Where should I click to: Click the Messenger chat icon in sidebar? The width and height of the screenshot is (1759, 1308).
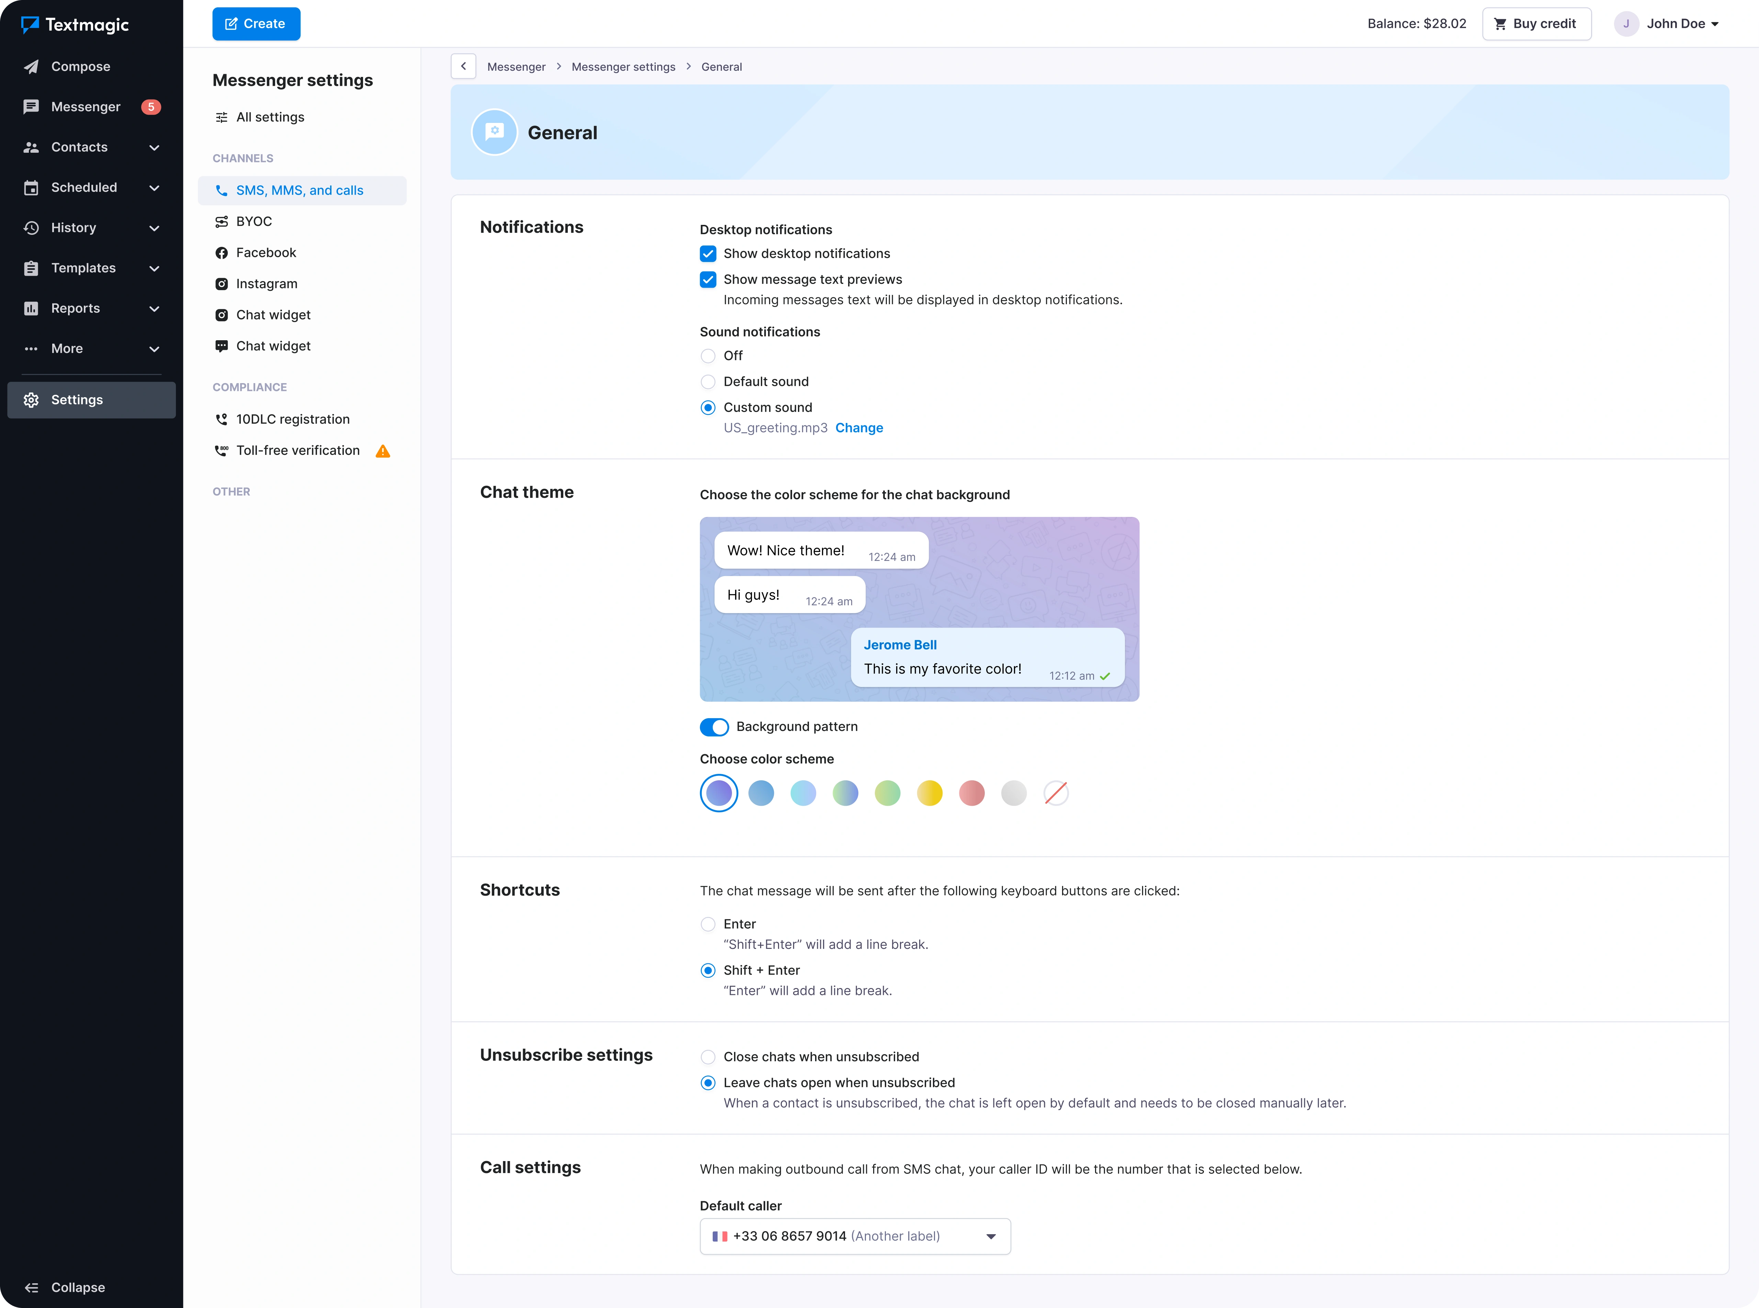pyautogui.click(x=31, y=107)
